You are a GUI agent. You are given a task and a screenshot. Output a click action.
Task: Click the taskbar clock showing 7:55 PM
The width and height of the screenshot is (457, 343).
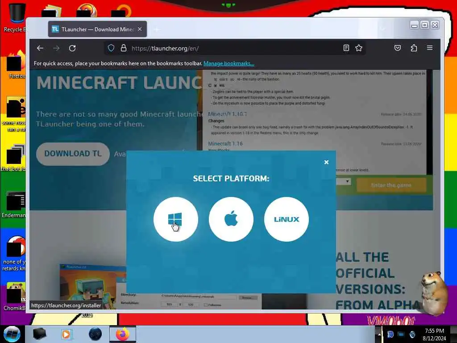434,334
